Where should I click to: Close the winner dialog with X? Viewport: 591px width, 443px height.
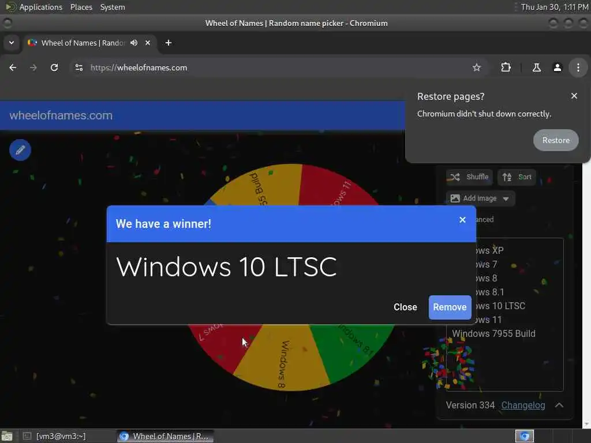click(x=462, y=220)
